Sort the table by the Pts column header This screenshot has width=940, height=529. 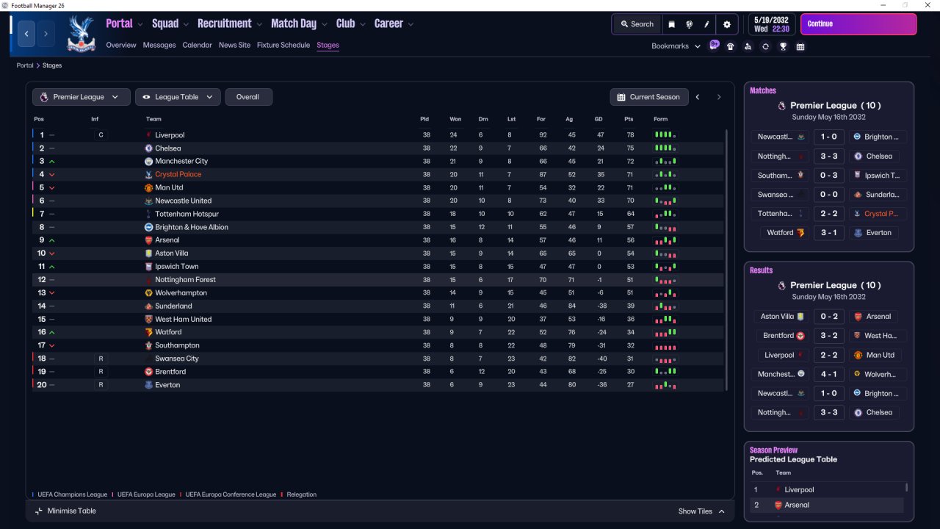coord(629,119)
